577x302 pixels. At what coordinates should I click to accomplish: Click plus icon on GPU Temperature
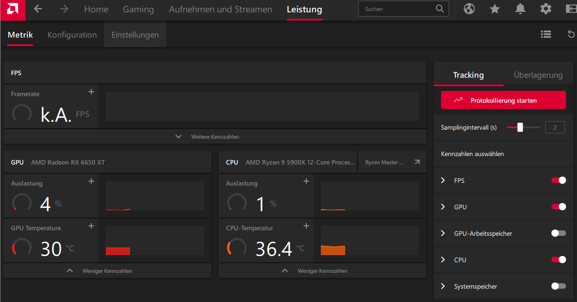(91, 226)
